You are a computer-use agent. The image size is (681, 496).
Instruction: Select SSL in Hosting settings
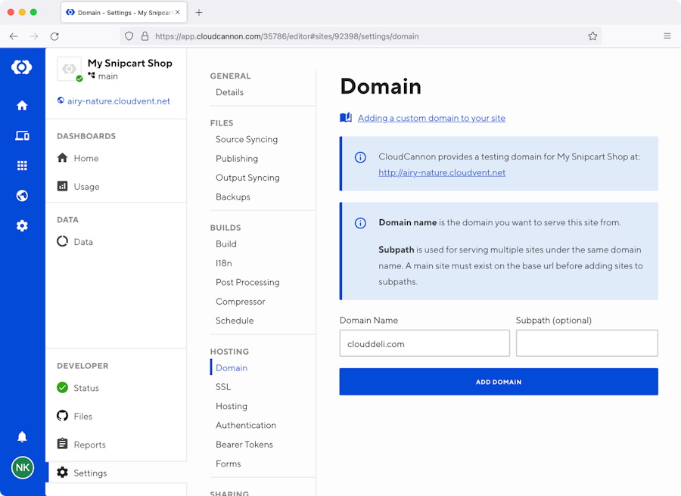(223, 387)
